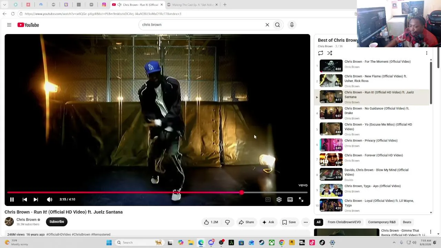Play Blow My Mind by Davido thumbnail
The width and height of the screenshot is (441, 248).
click(331, 174)
